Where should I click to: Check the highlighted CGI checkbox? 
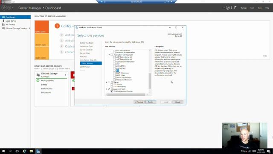point(114,71)
